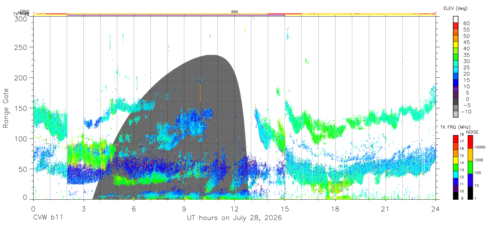Click the "3" UT hours axis tick
The image size is (490, 226).
tap(83, 209)
